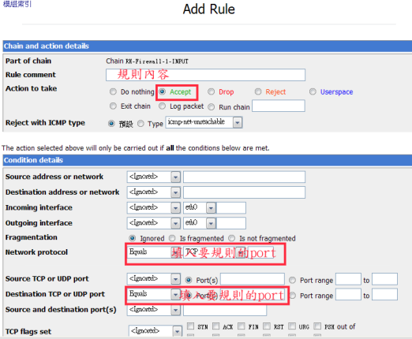Click Source and destination port(s) text field

coord(225,310)
